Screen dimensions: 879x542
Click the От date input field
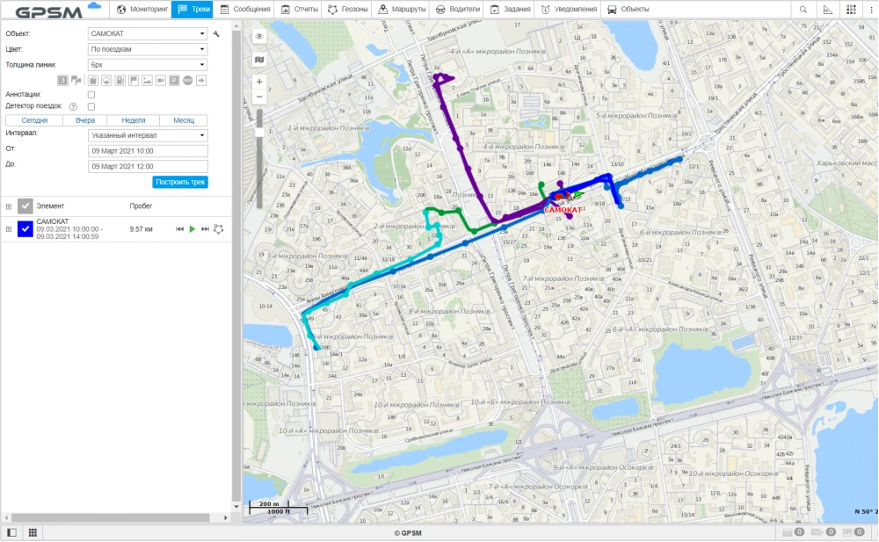pyautogui.click(x=146, y=150)
